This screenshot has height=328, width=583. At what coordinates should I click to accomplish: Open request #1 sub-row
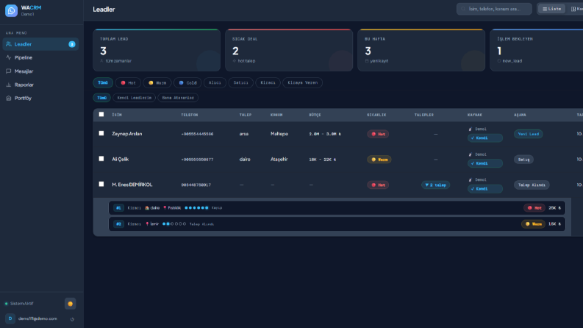coord(337,208)
